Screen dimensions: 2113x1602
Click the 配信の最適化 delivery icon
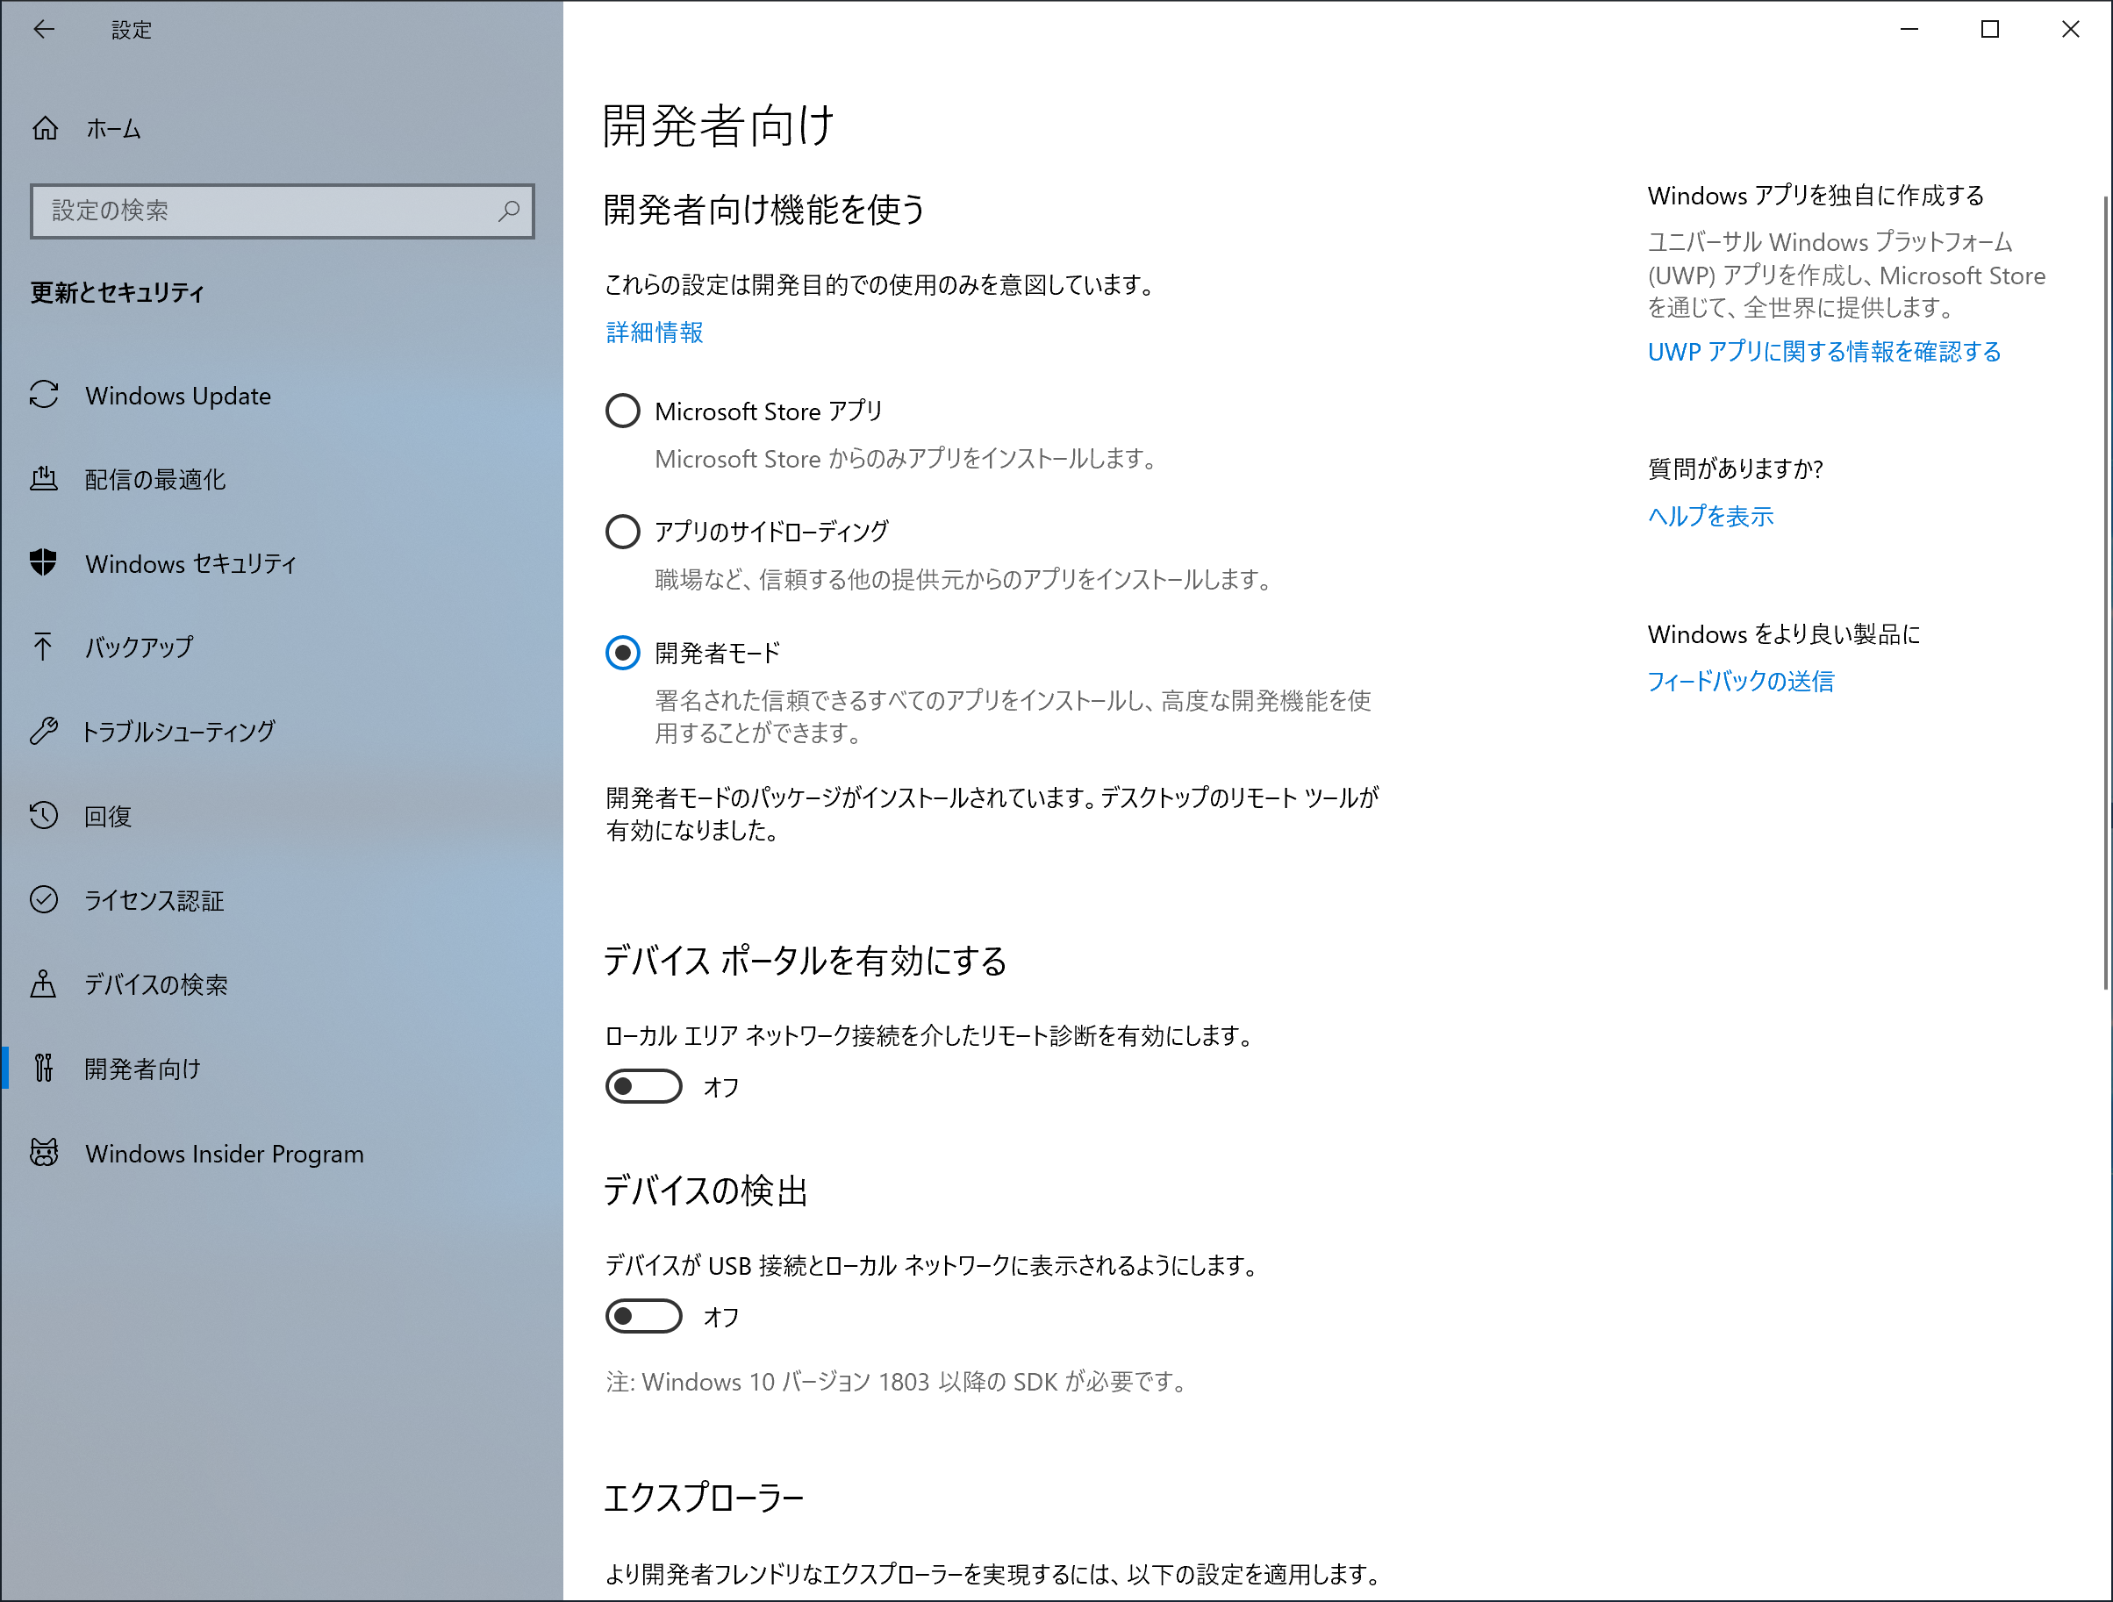44,479
